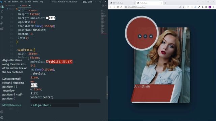
Task: Open the Edit menu
Action: [9, 2]
